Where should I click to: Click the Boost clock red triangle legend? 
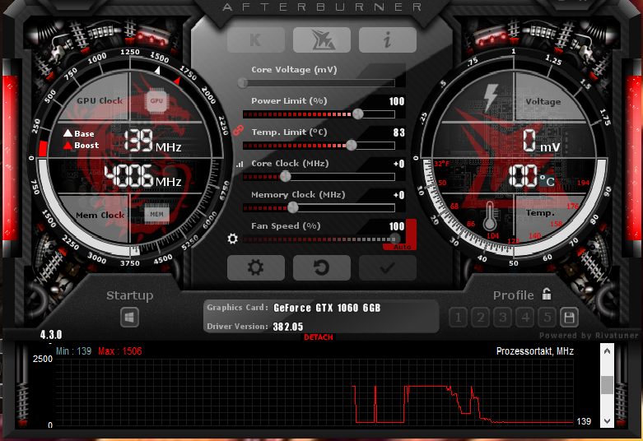coord(68,145)
